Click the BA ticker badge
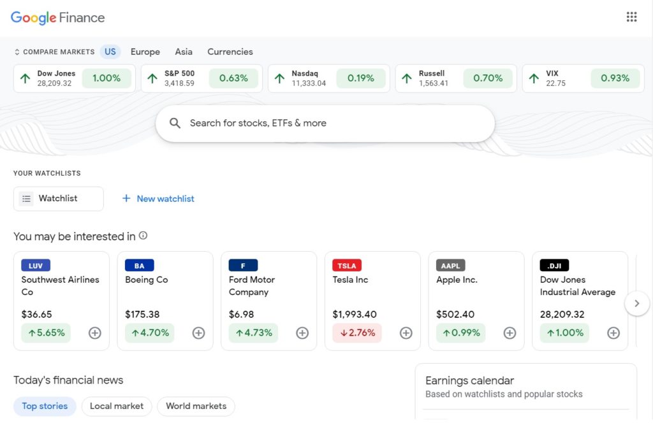The height and width of the screenshot is (446, 653). pos(140,266)
